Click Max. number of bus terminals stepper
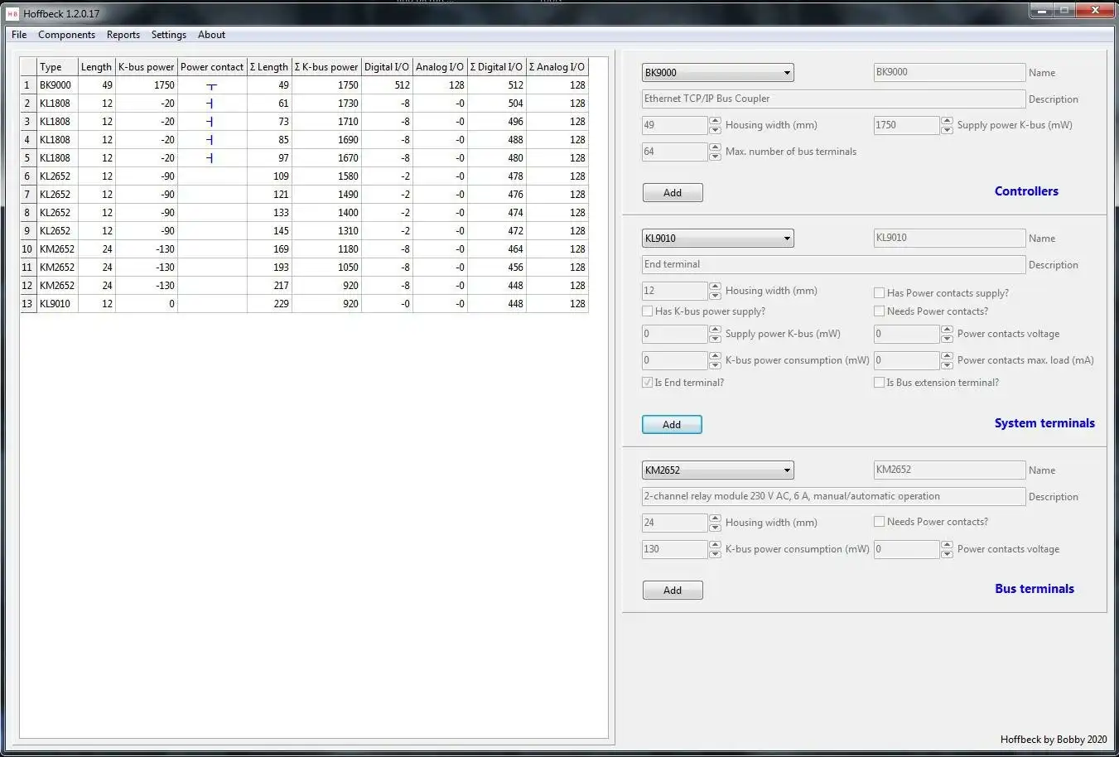 [x=715, y=152]
